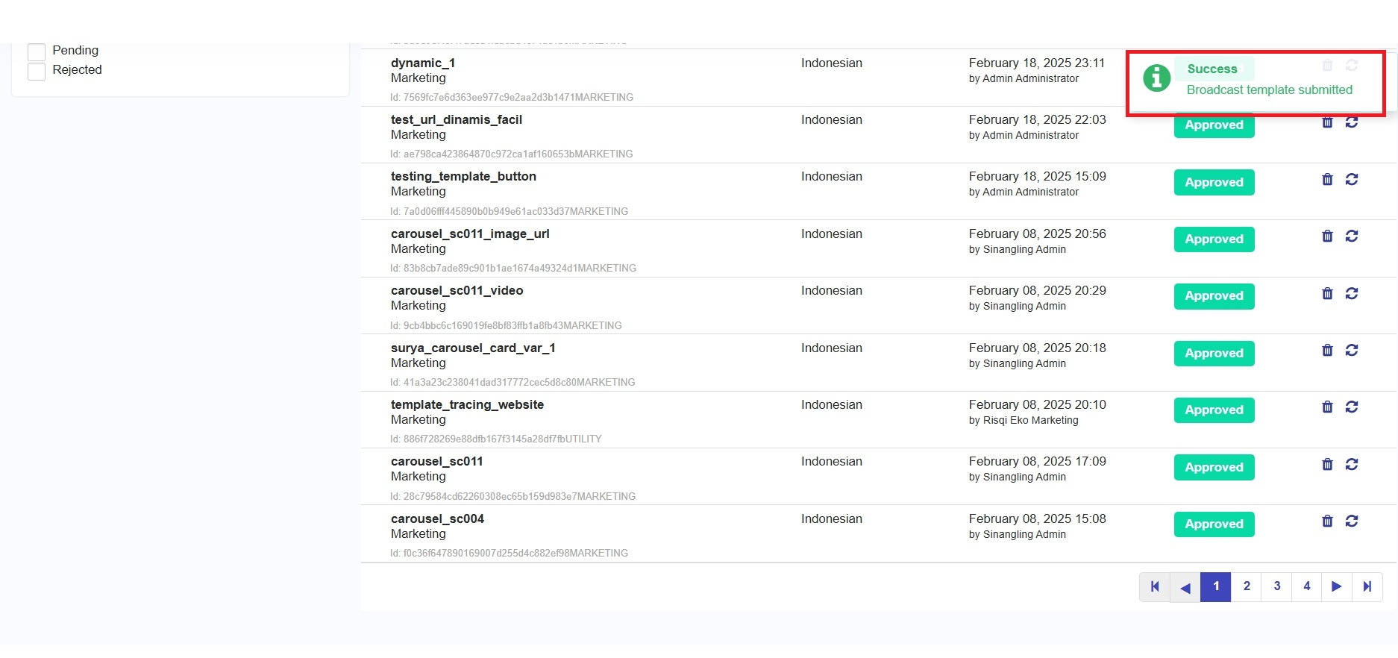Delete the carousel_sc011_image_url template
The width and height of the screenshot is (1398, 658).
(1327, 236)
